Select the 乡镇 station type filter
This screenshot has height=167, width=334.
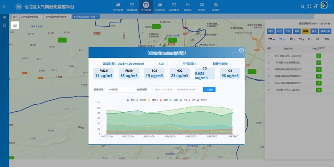point(297,31)
